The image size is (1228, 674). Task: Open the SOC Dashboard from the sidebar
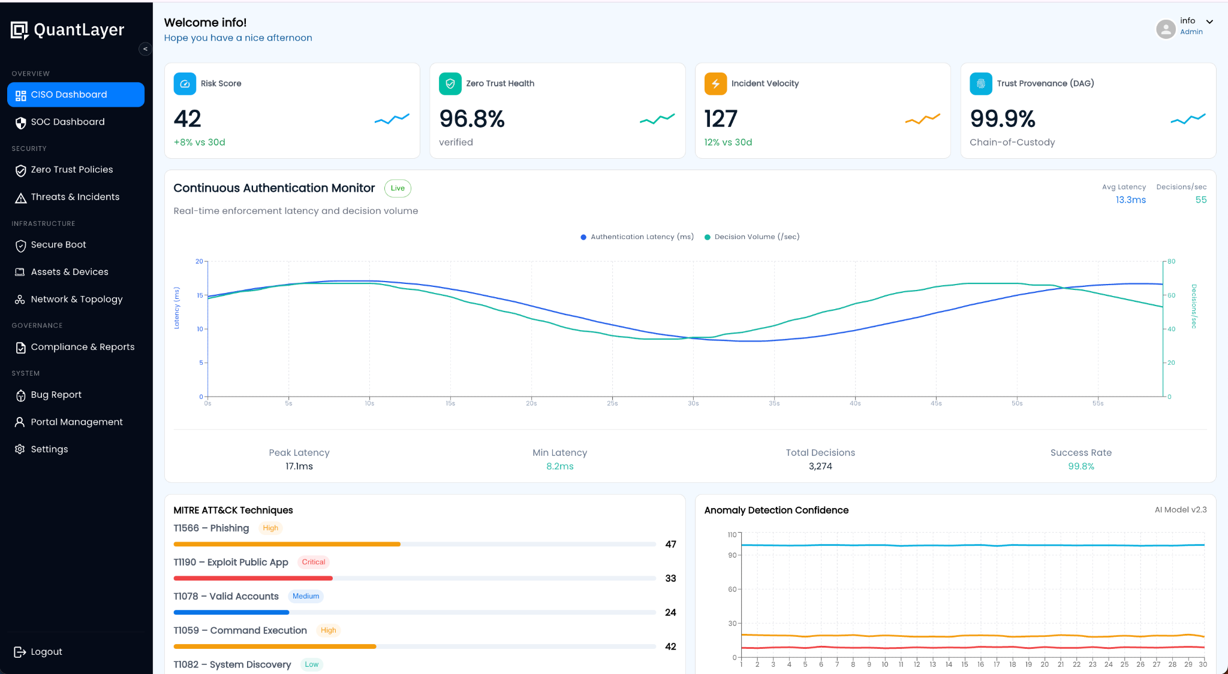coord(67,122)
